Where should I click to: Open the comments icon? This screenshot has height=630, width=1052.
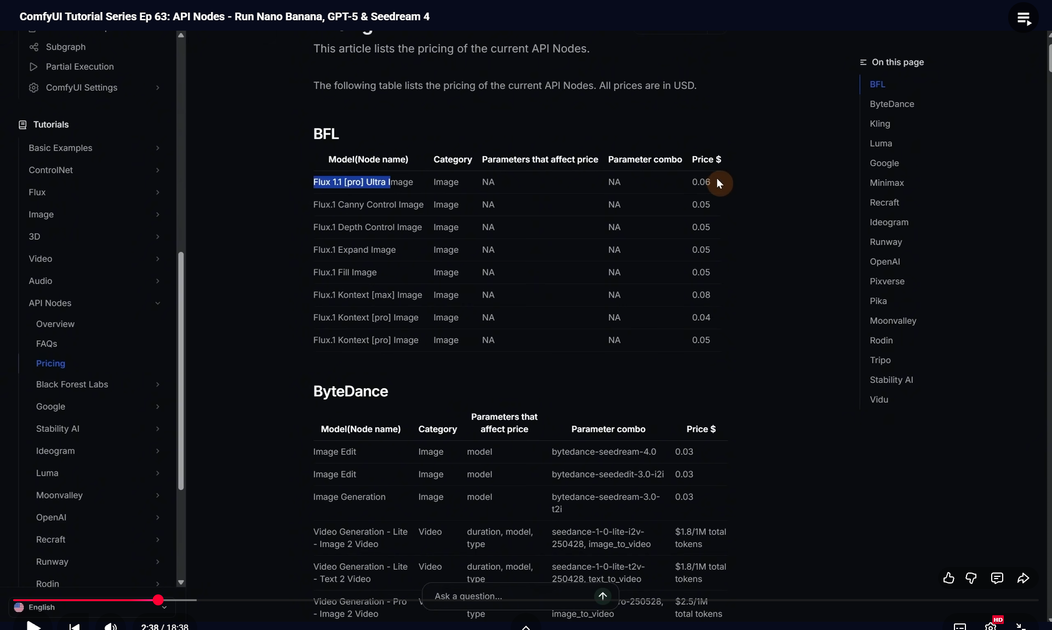[x=997, y=578]
